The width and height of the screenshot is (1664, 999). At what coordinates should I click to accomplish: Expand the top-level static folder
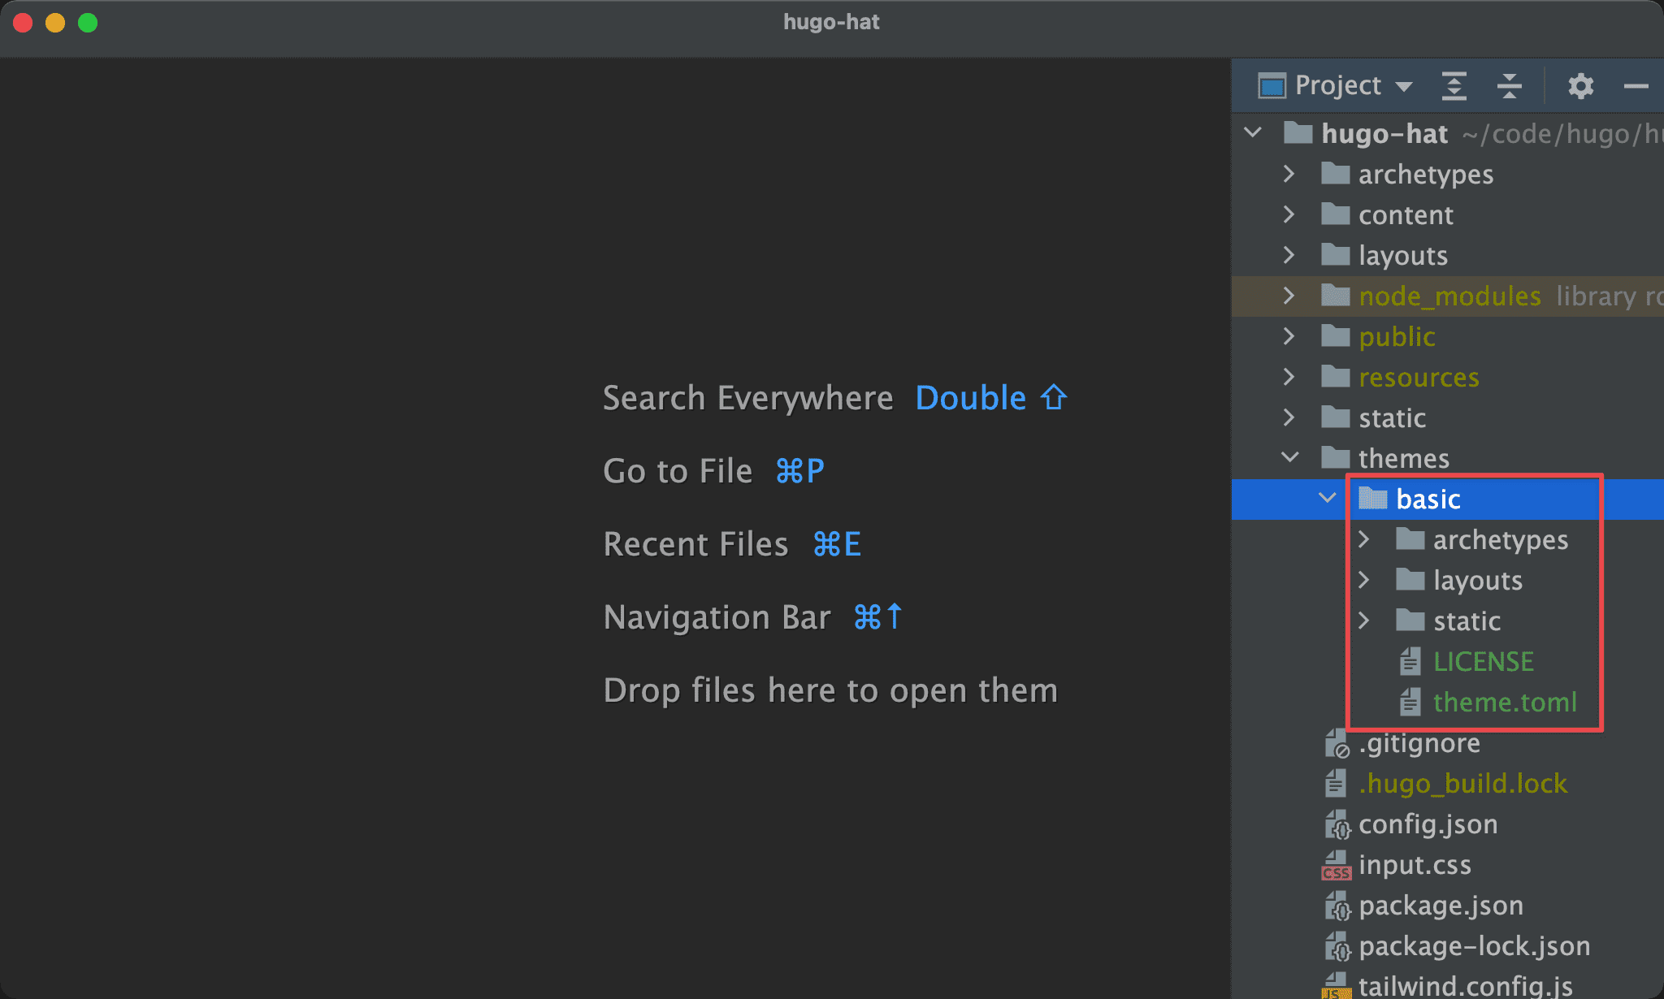coord(1289,417)
